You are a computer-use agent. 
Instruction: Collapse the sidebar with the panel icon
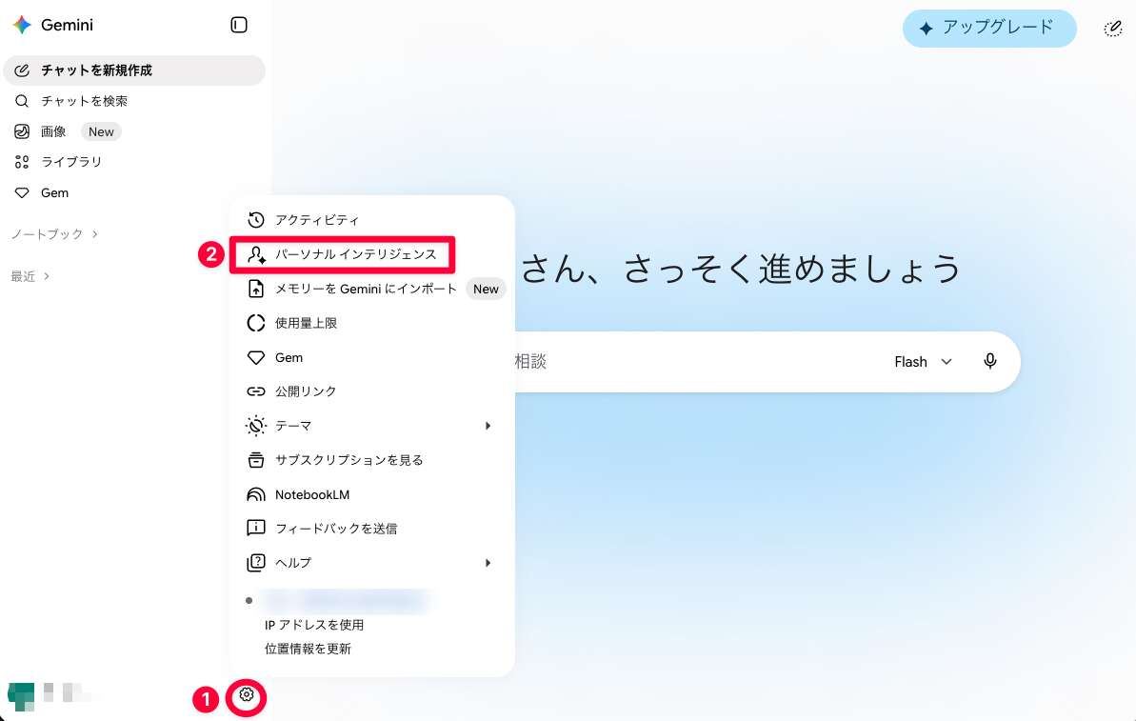[x=238, y=25]
